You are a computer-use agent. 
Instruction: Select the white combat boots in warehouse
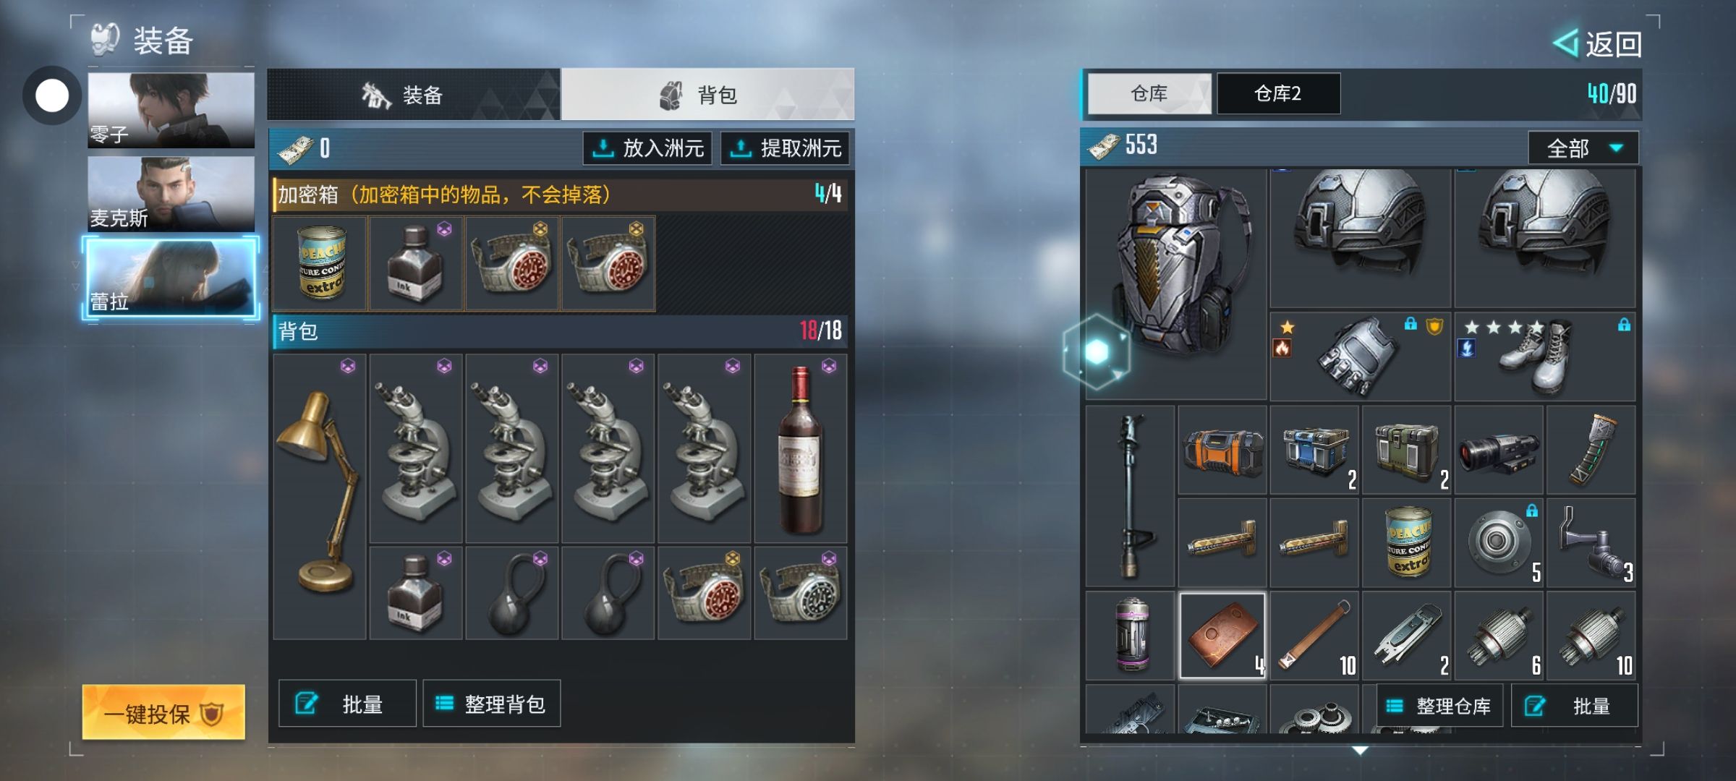click(1544, 356)
